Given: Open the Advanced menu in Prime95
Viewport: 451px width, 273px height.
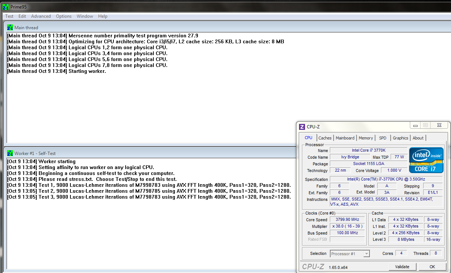Looking at the screenshot, I should pyautogui.click(x=41, y=16).
